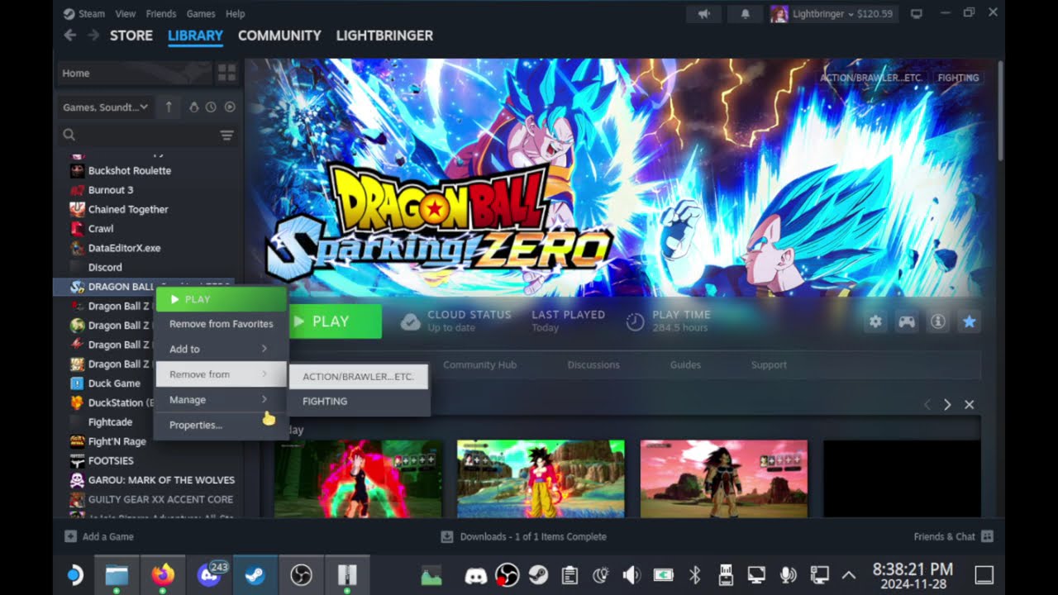1058x595 pixels.
Task: Open the notifications bell icon
Action: pos(745,14)
